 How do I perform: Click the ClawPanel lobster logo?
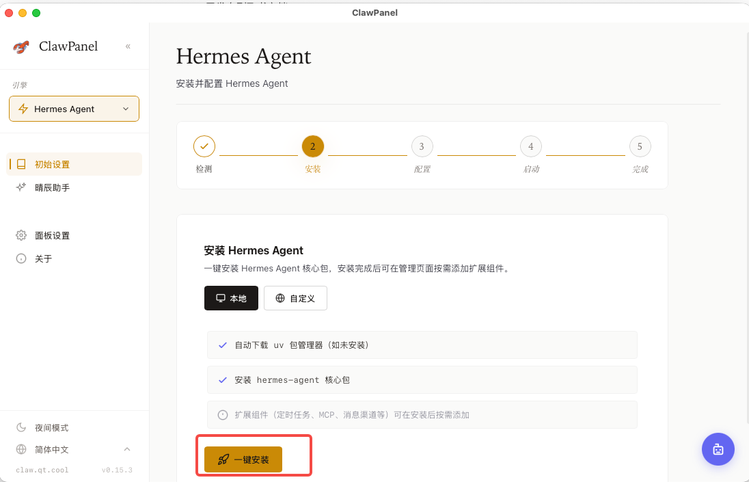[21, 46]
